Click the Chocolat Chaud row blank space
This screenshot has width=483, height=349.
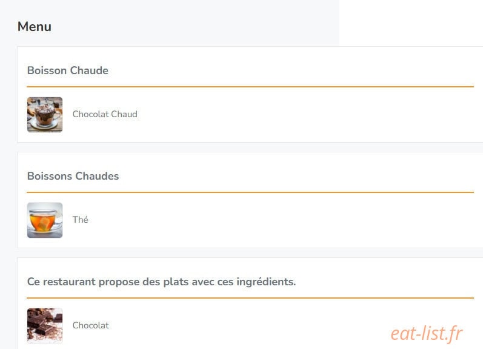(x=305, y=115)
